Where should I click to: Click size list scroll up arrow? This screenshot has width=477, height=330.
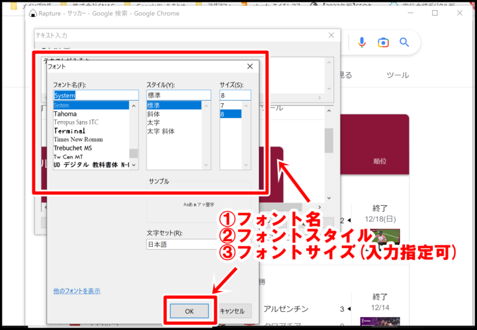(246, 106)
